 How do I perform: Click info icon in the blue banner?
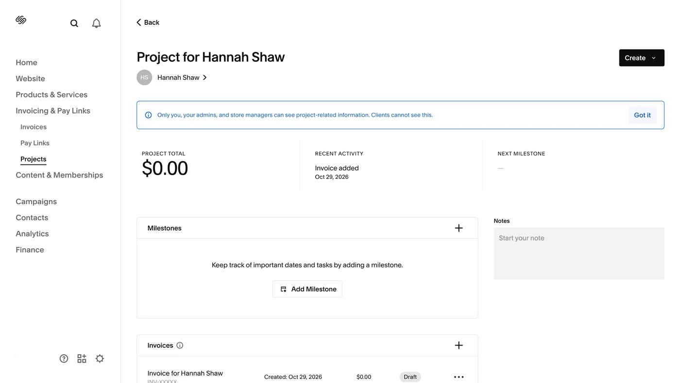(x=148, y=115)
